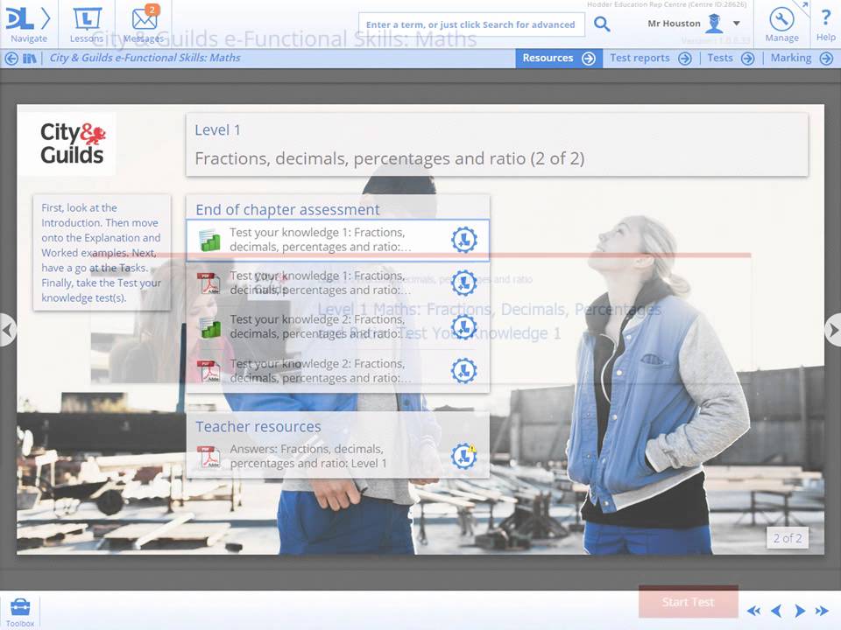Open the Mr Houston user dropdown arrow
The image size is (841, 630).
coord(737,23)
